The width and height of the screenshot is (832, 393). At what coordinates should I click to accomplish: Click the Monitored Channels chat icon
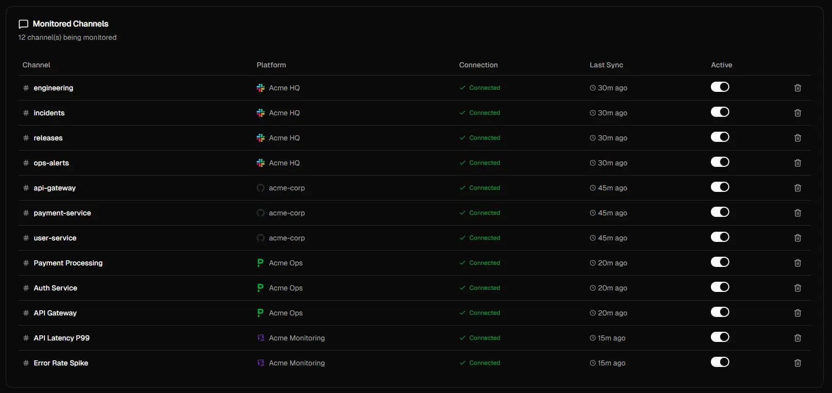click(x=23, y=24)
